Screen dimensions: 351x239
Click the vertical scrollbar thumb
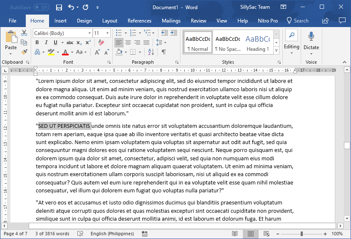coord(347,145)
